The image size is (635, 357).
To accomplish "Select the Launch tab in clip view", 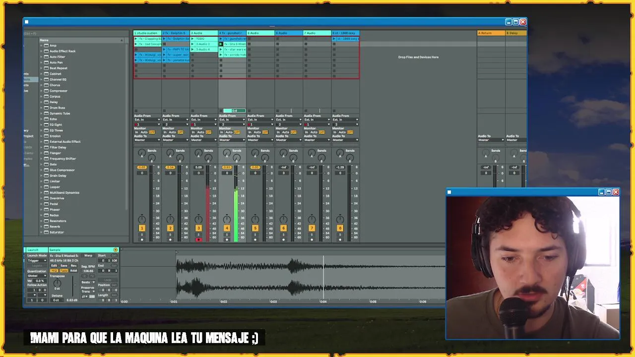I will point(37,250).
